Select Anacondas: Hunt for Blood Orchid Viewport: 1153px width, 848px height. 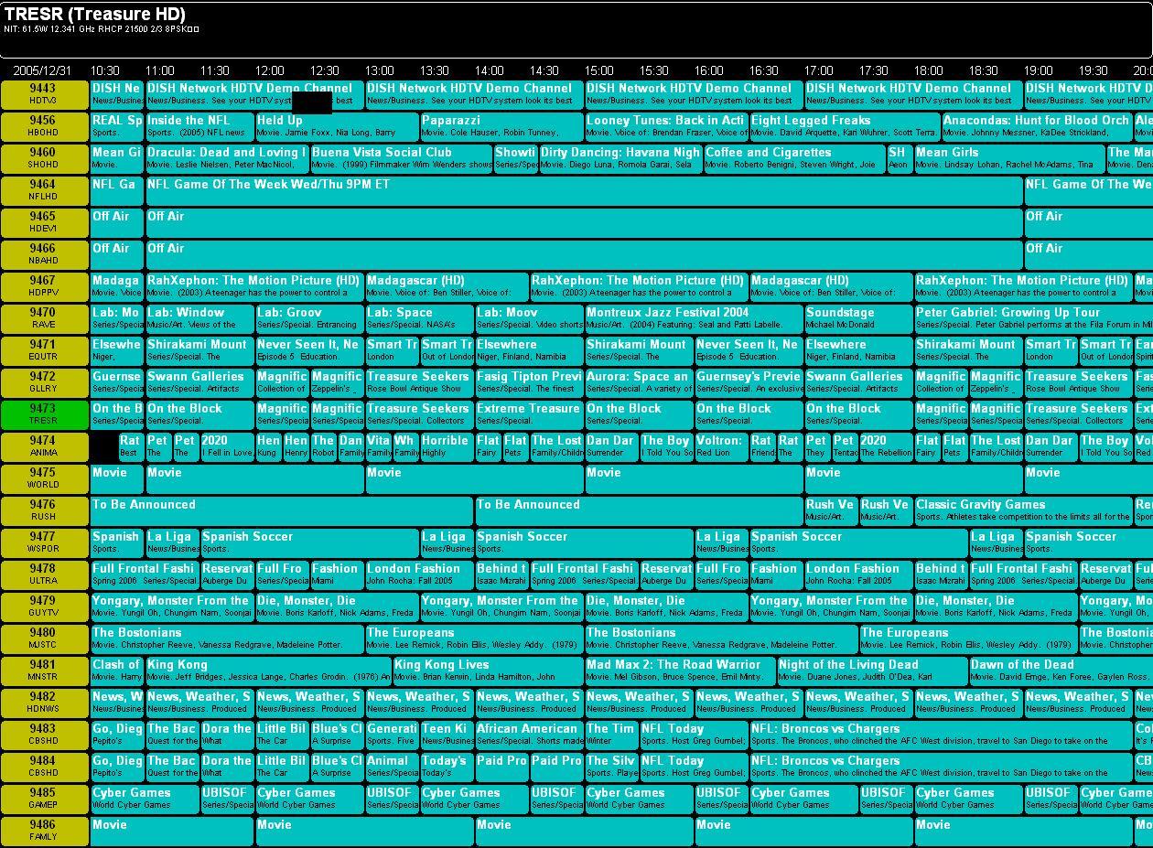(1037, 126)
